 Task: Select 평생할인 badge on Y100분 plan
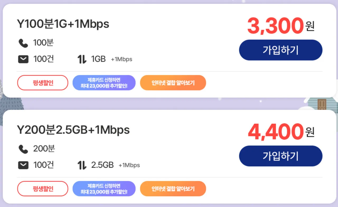(43, 83)
